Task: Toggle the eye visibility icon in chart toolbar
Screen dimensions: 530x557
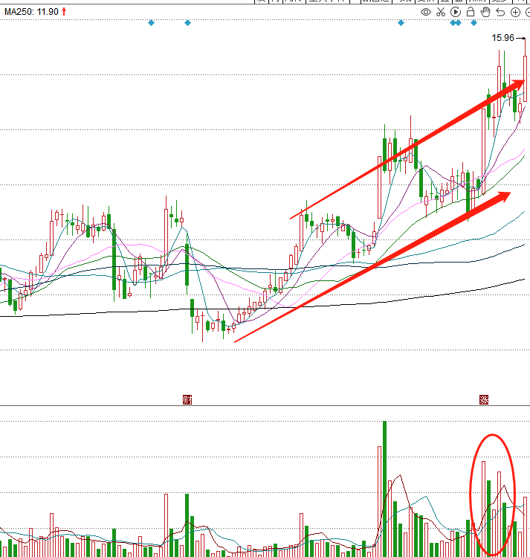Action: [x=426, y=12]
